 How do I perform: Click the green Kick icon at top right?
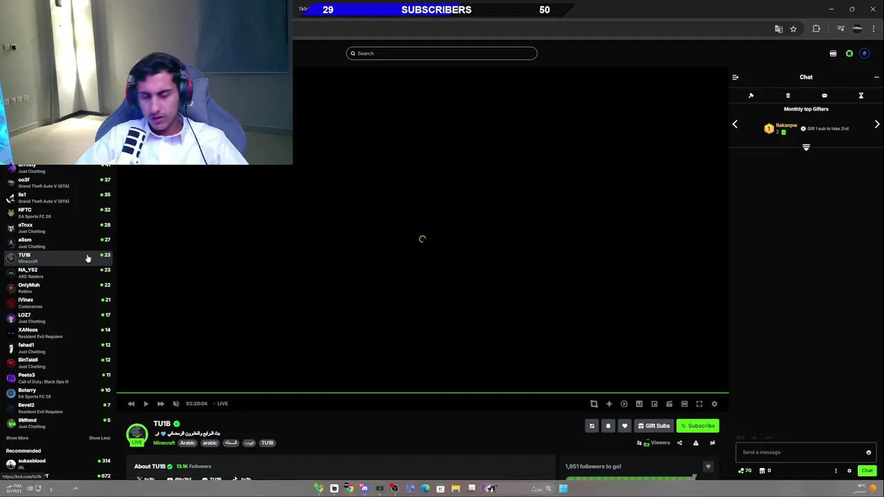point(849,53)
